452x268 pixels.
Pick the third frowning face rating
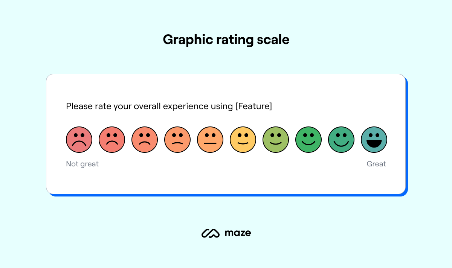(145, 140)
